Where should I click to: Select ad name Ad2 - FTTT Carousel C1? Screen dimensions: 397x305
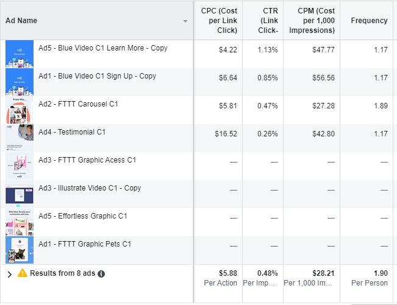point(87,104)
